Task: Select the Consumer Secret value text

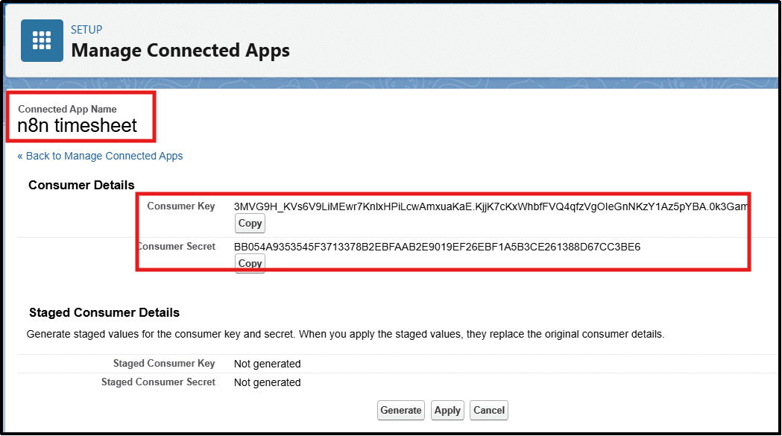Action: pos(437,247)
